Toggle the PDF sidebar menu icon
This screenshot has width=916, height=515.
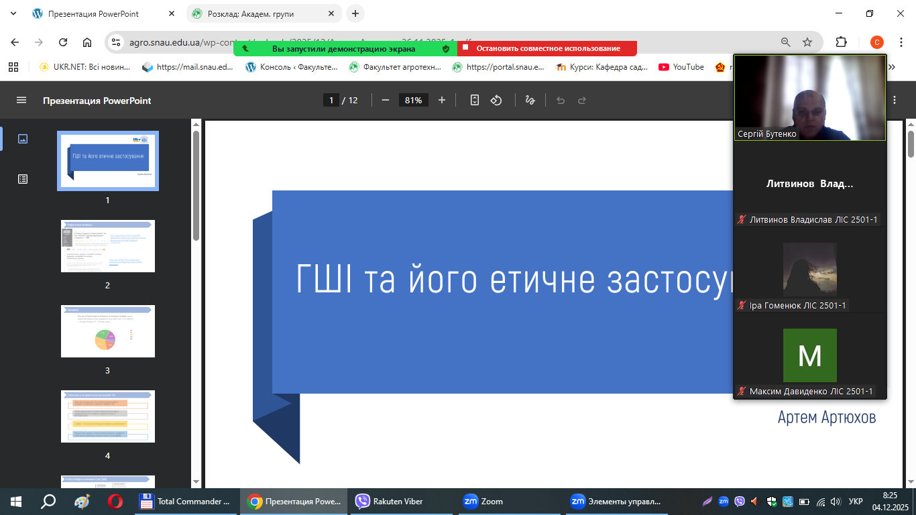[21, 100]
